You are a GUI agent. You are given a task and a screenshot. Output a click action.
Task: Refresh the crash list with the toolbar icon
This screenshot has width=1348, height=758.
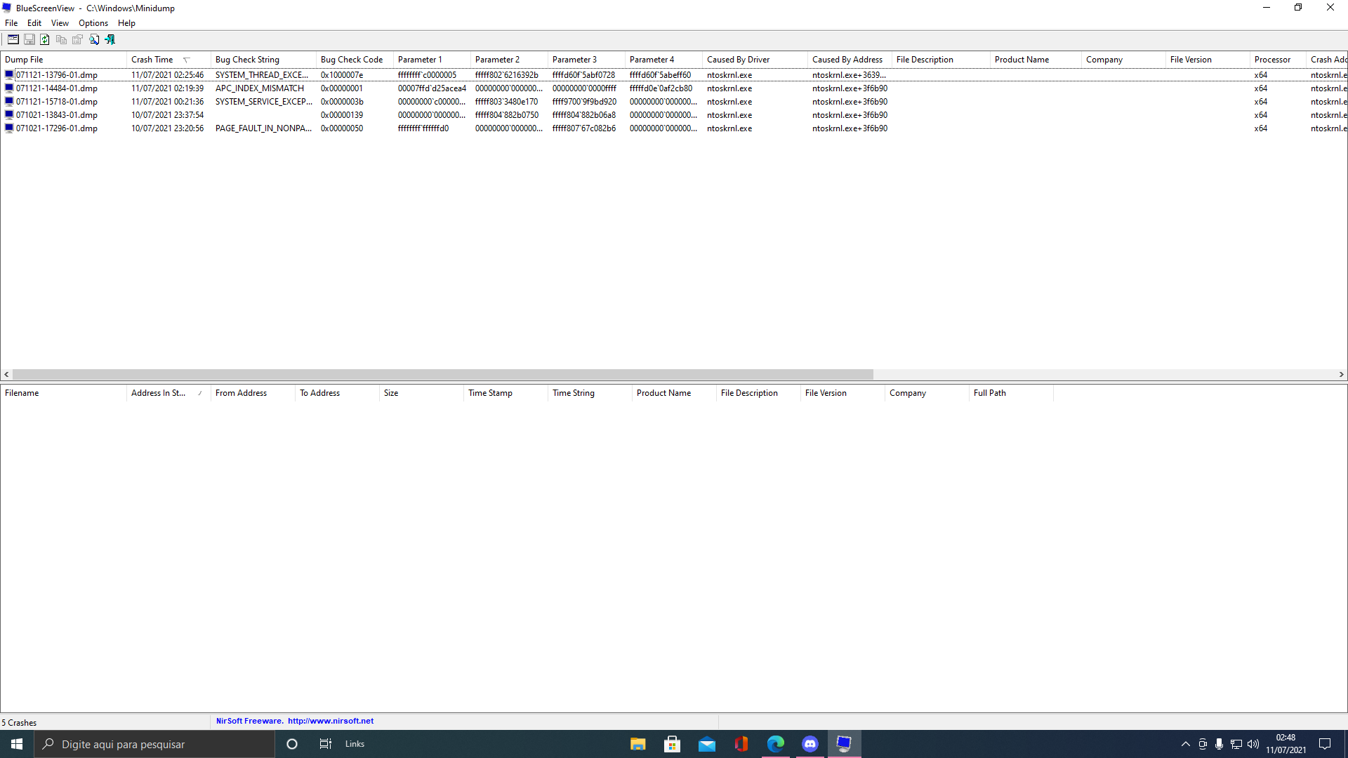coord(45,40)
